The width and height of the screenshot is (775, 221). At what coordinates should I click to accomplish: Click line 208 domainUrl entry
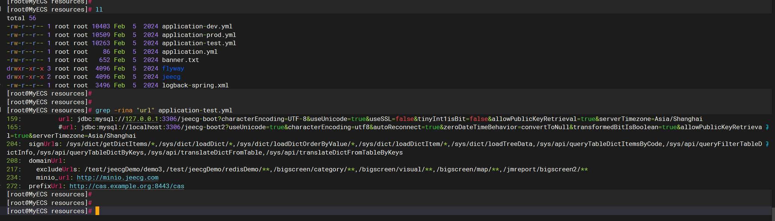(36, 161)
